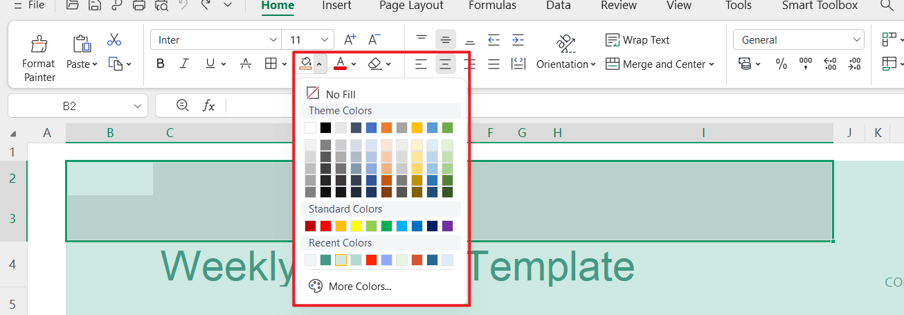This screenshot has height=315, width=904.
Task: Increase font size with A+ icon
Action: coord(350,39)
